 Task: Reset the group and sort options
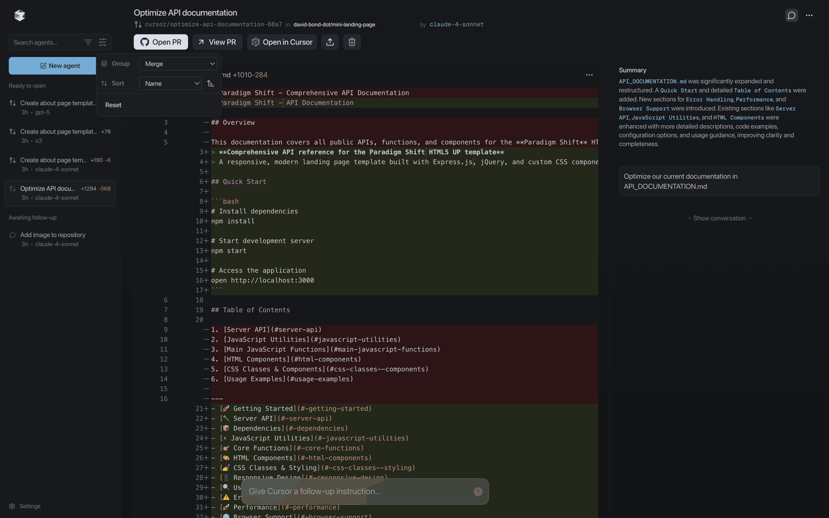pyautogui.click(x=113, y=105)
